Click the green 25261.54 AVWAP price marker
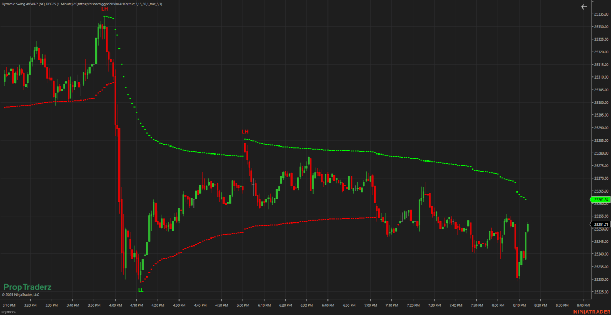Screen dimensions: 611x315 click(x=599, y=199)
